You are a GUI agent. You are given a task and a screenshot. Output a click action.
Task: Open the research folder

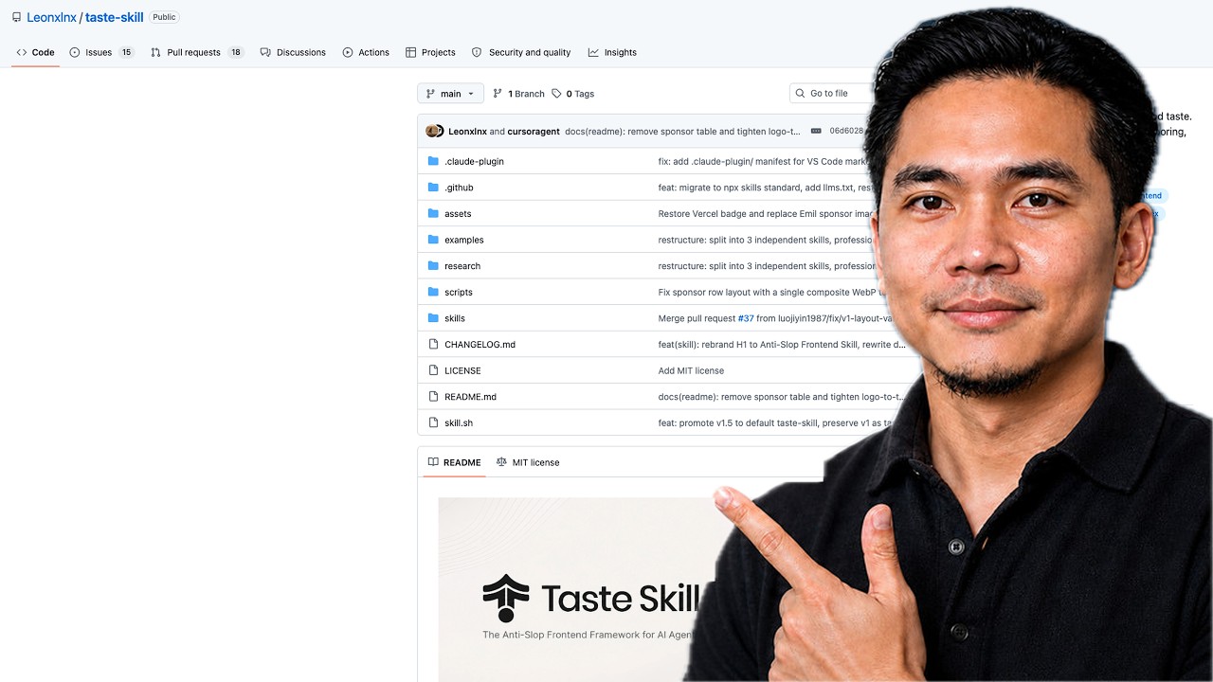(462, 266)
